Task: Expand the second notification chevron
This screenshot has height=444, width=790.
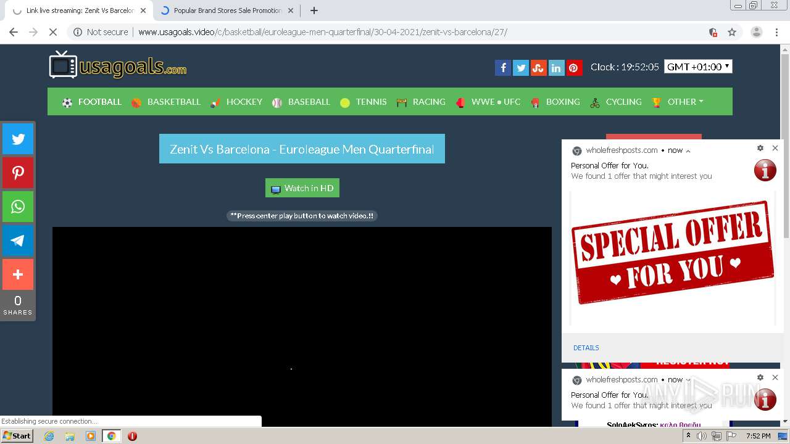Action: (688, 380)
